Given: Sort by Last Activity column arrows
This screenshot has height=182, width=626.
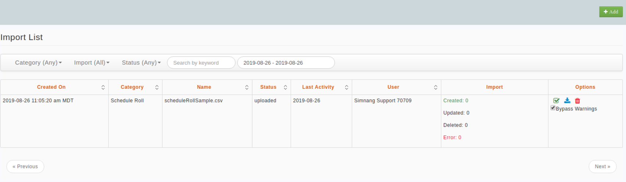Looking at the screenshot, I should pos(346,87).
